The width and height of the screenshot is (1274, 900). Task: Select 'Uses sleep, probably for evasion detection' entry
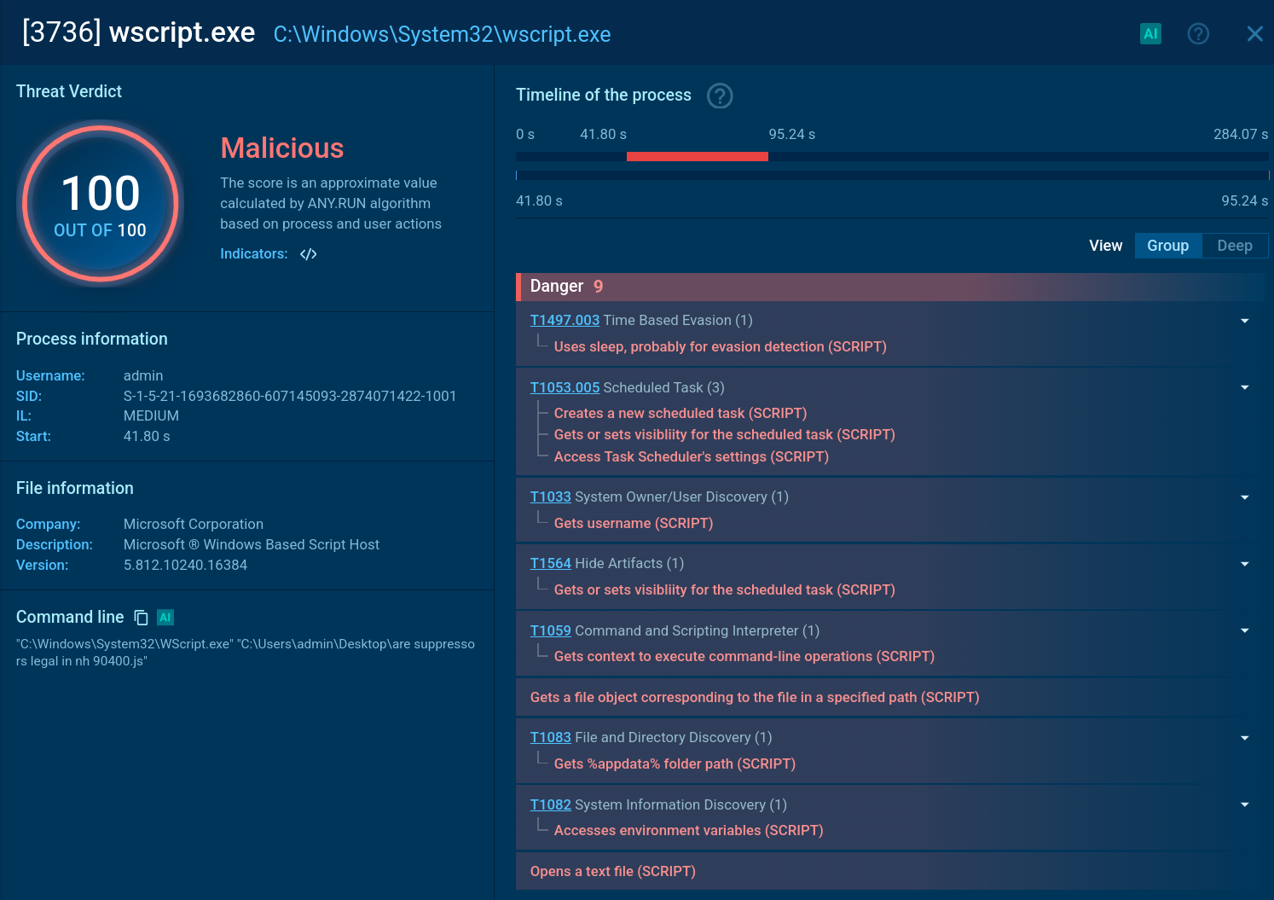[x=720, y=347]
